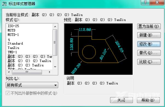Click the 新建 (N) button

(x=149, y=35)
